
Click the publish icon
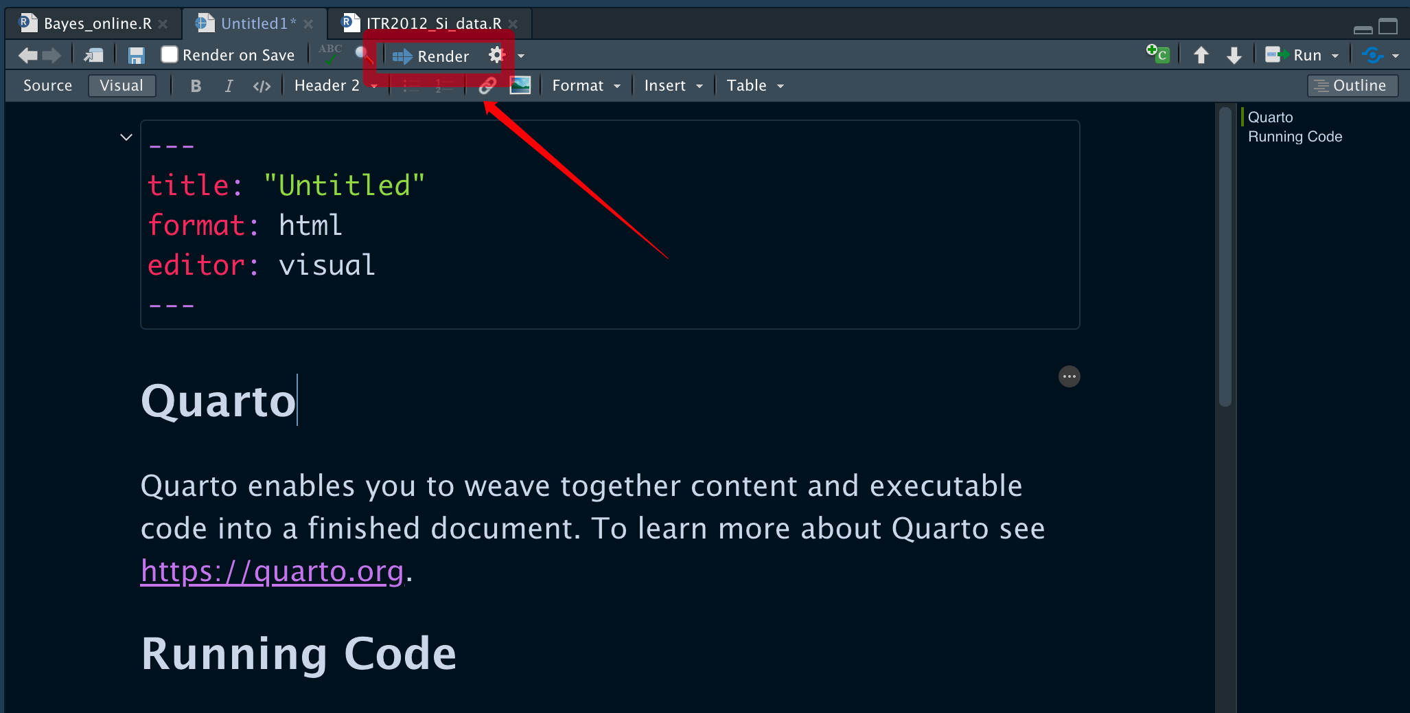(1372, 55)
